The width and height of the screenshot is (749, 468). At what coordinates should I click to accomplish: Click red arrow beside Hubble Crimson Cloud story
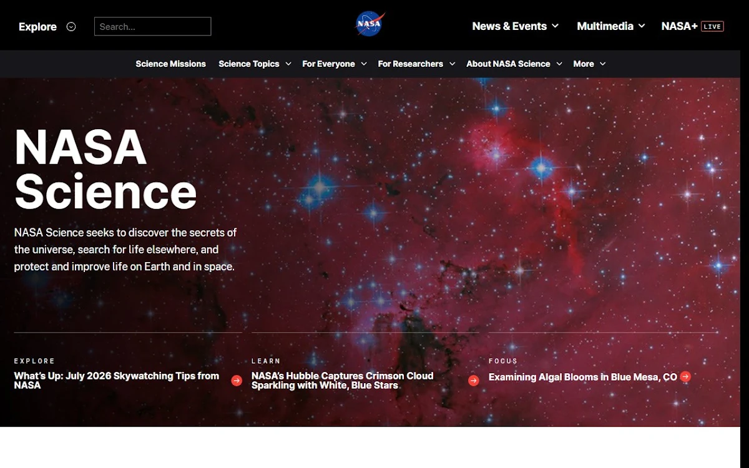[474, 381]
